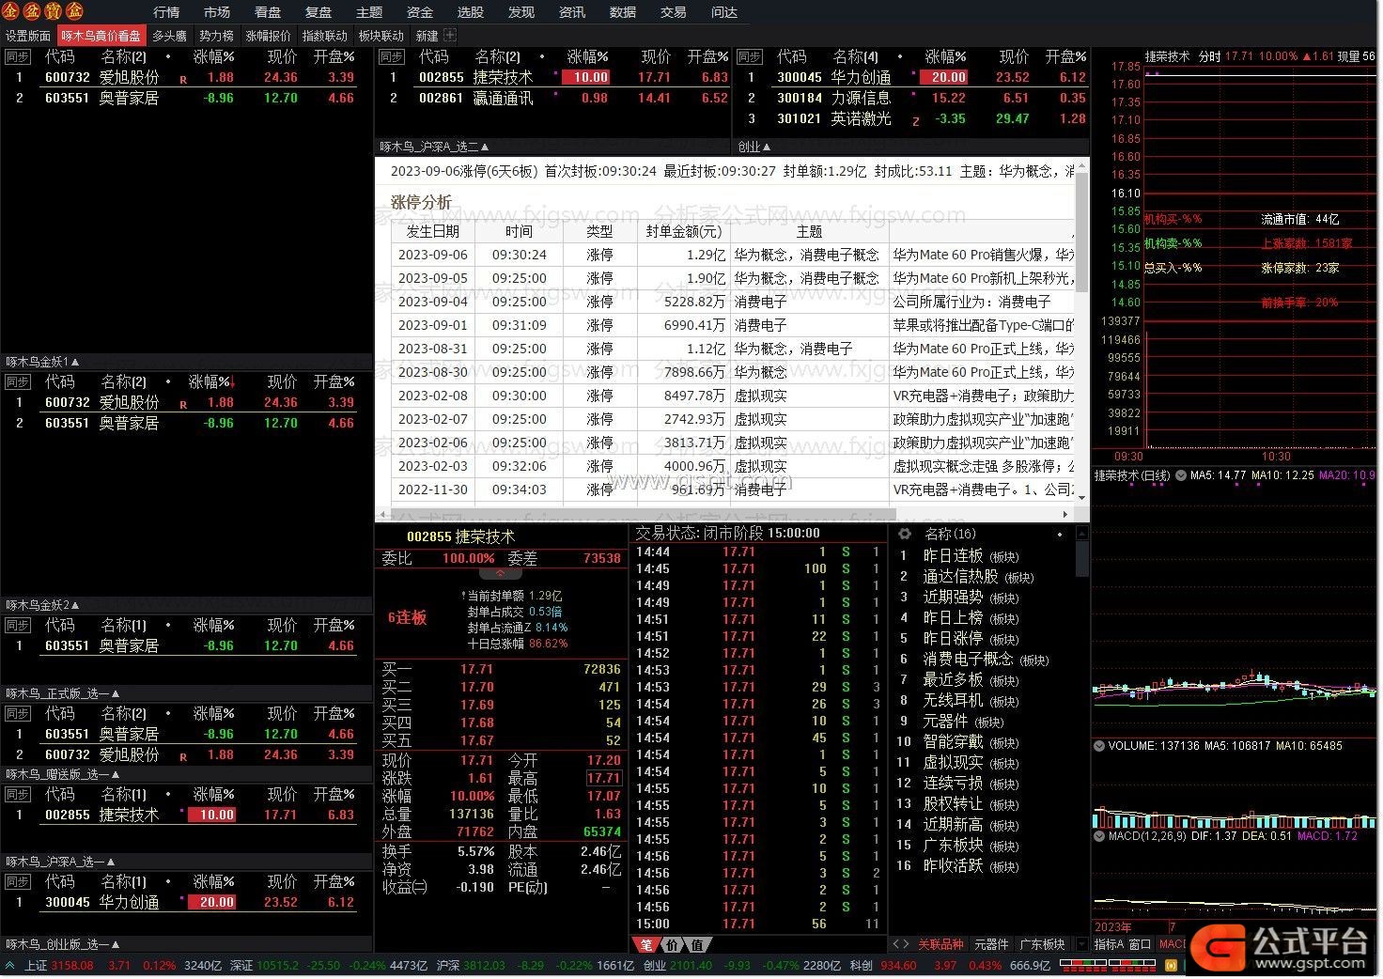1383x979 pixels.
Task: Click the plus icon beside 新建 tab
Action: point(449,36)
